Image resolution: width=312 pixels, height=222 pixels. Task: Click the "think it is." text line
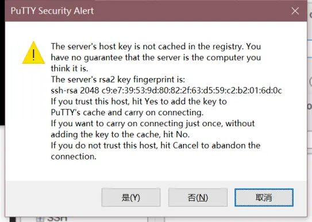coord(70,68)
